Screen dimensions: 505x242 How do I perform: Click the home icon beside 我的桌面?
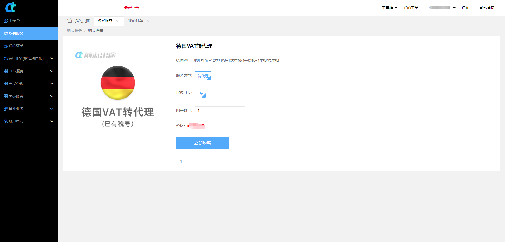click(x=70, y=20)
